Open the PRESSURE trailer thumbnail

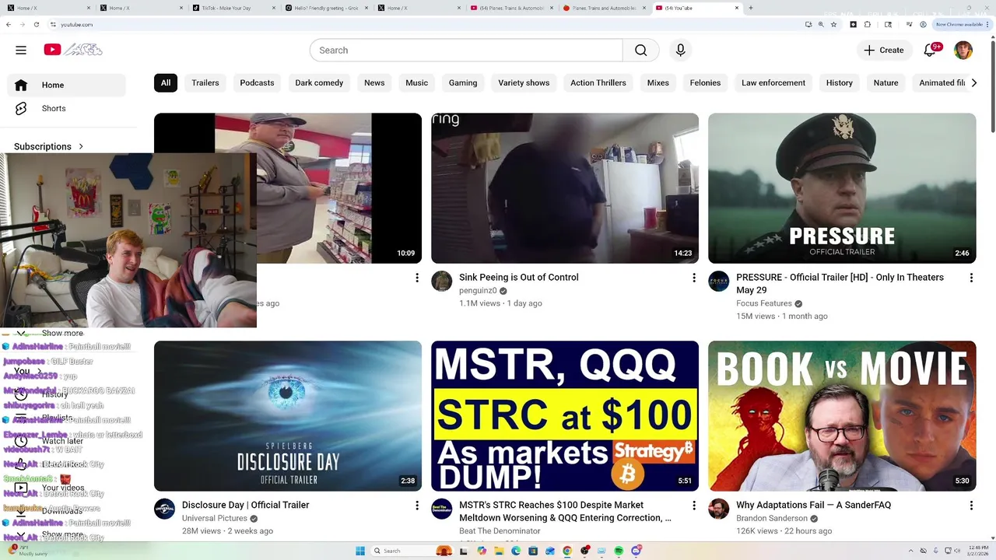coord(842,188)
